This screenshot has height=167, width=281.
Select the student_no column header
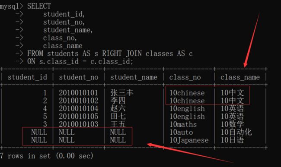coord(79,77)
